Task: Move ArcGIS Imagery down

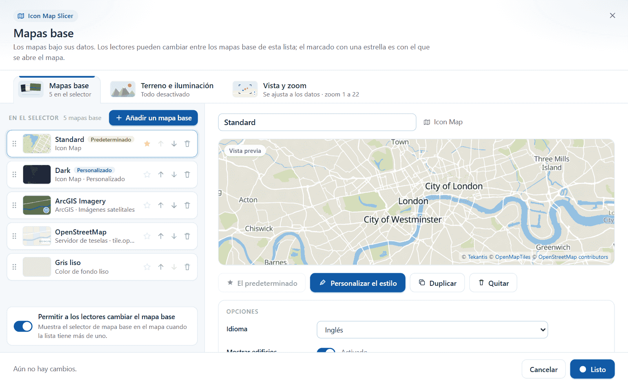Action: click(174, 205)
